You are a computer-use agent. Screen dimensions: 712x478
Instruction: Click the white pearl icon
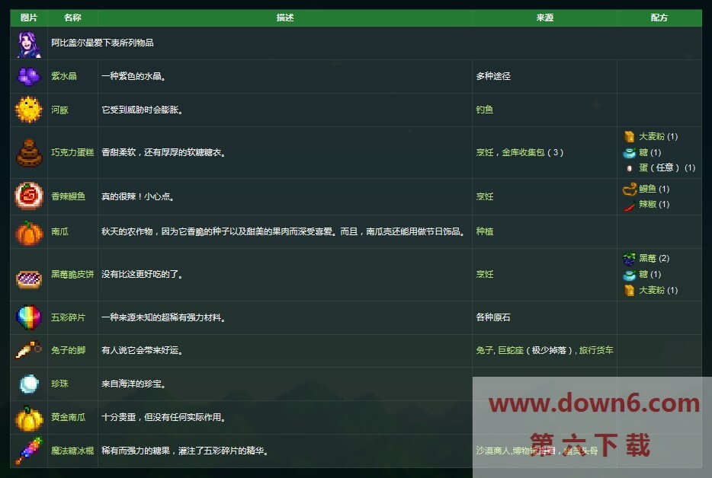click(29, 384)
